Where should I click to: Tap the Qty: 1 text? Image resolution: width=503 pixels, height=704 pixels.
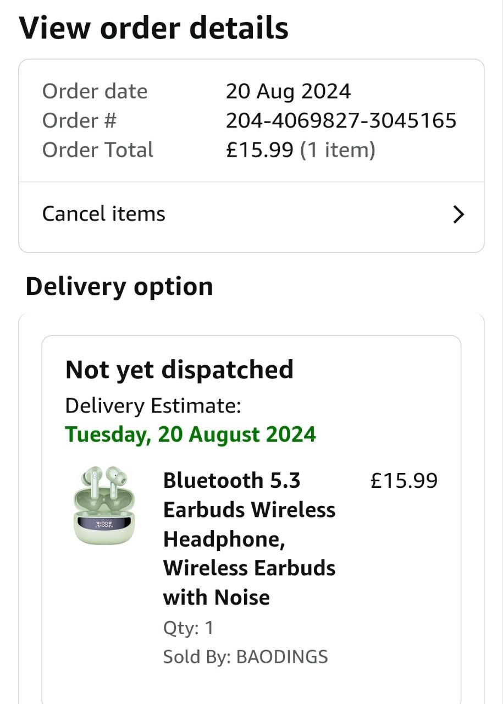188,628
